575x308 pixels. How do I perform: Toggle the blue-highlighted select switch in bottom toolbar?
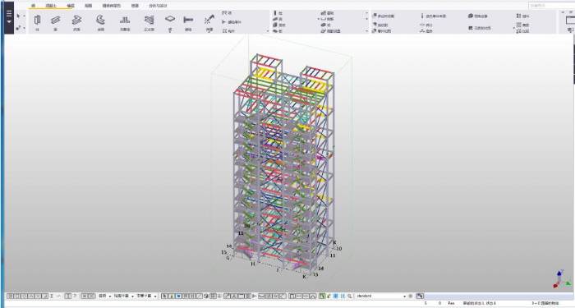pyautogui.click(x=178, y=296)
